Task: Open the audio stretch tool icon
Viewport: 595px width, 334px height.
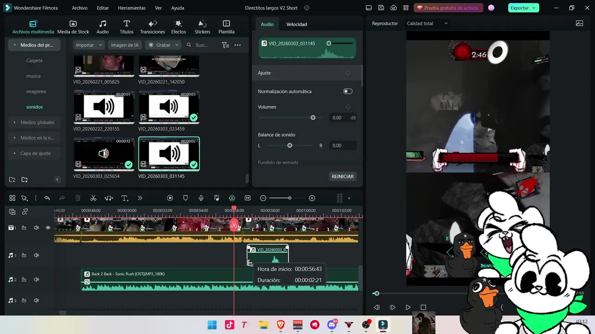Action: (x=109, y=198)
